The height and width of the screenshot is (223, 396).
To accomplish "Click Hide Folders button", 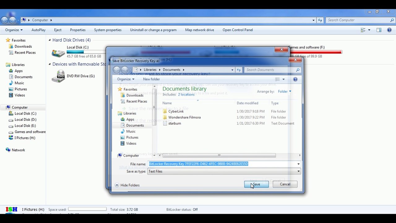I will point(127,185).
